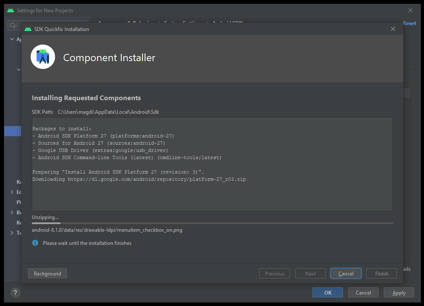Click the 'Unzipping...' status text

[x=45, y=217]
